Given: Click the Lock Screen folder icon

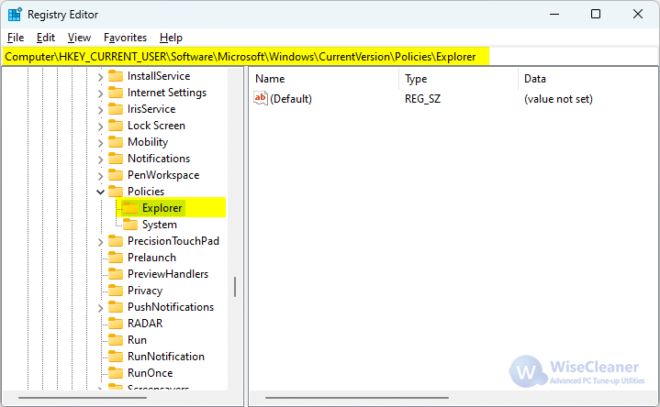Looking at the screenshot, I should tap(116, 126).
